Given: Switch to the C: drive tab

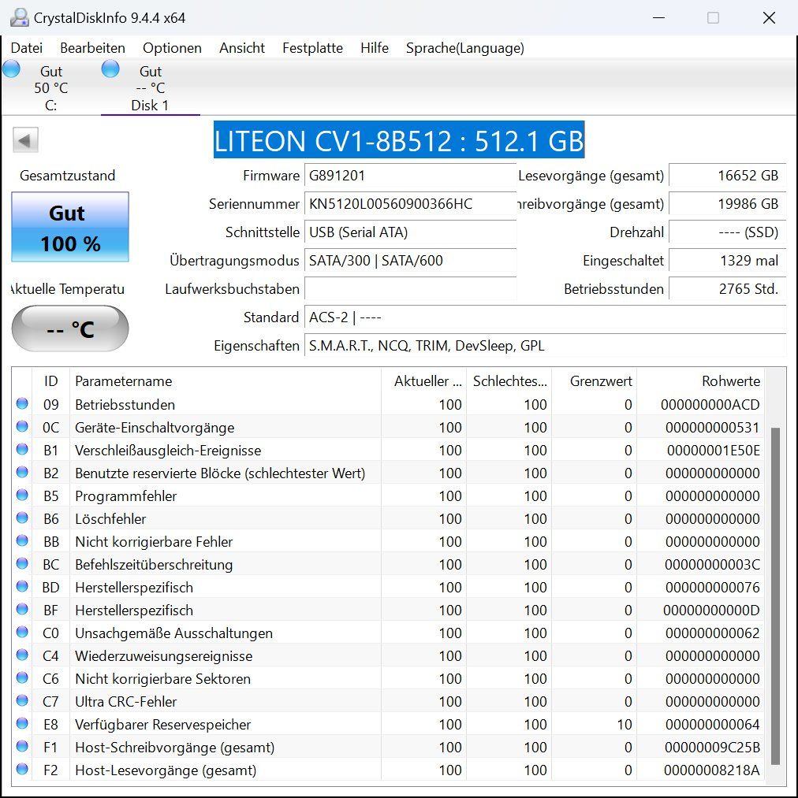Looking at the screenshot, I should coord(51,87).
